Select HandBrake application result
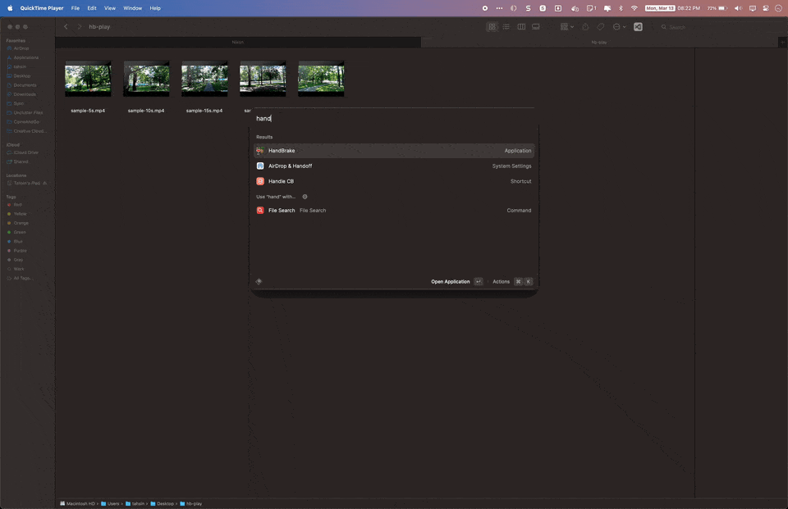 [394, 151]
